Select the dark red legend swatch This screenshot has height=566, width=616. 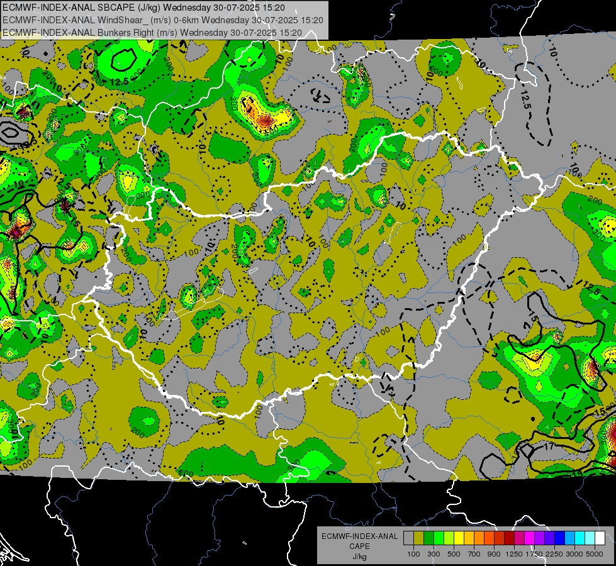[510, 538]
